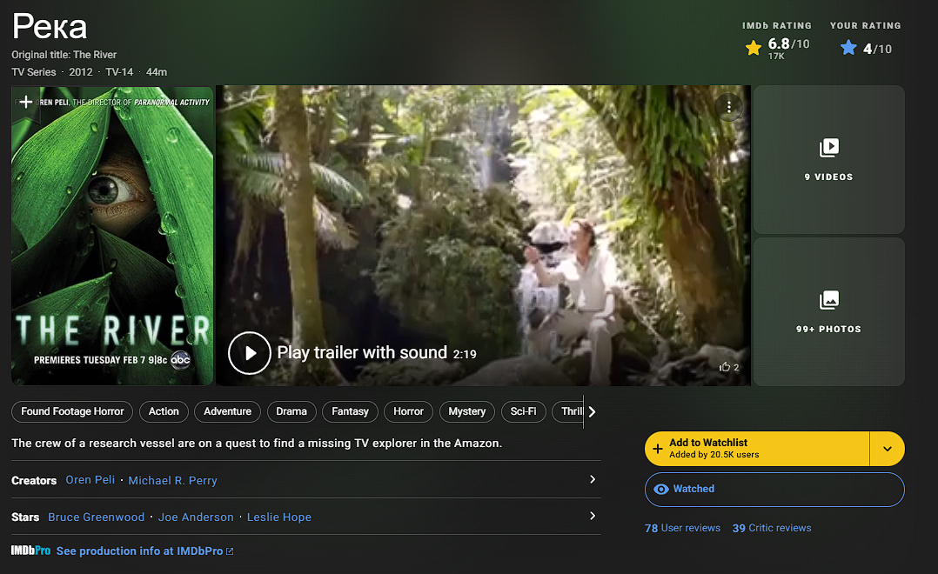Image resolution: width=938 pixels, height=574 pixels.
Task: Select the Horror genre chip
Action: point(408,411)
